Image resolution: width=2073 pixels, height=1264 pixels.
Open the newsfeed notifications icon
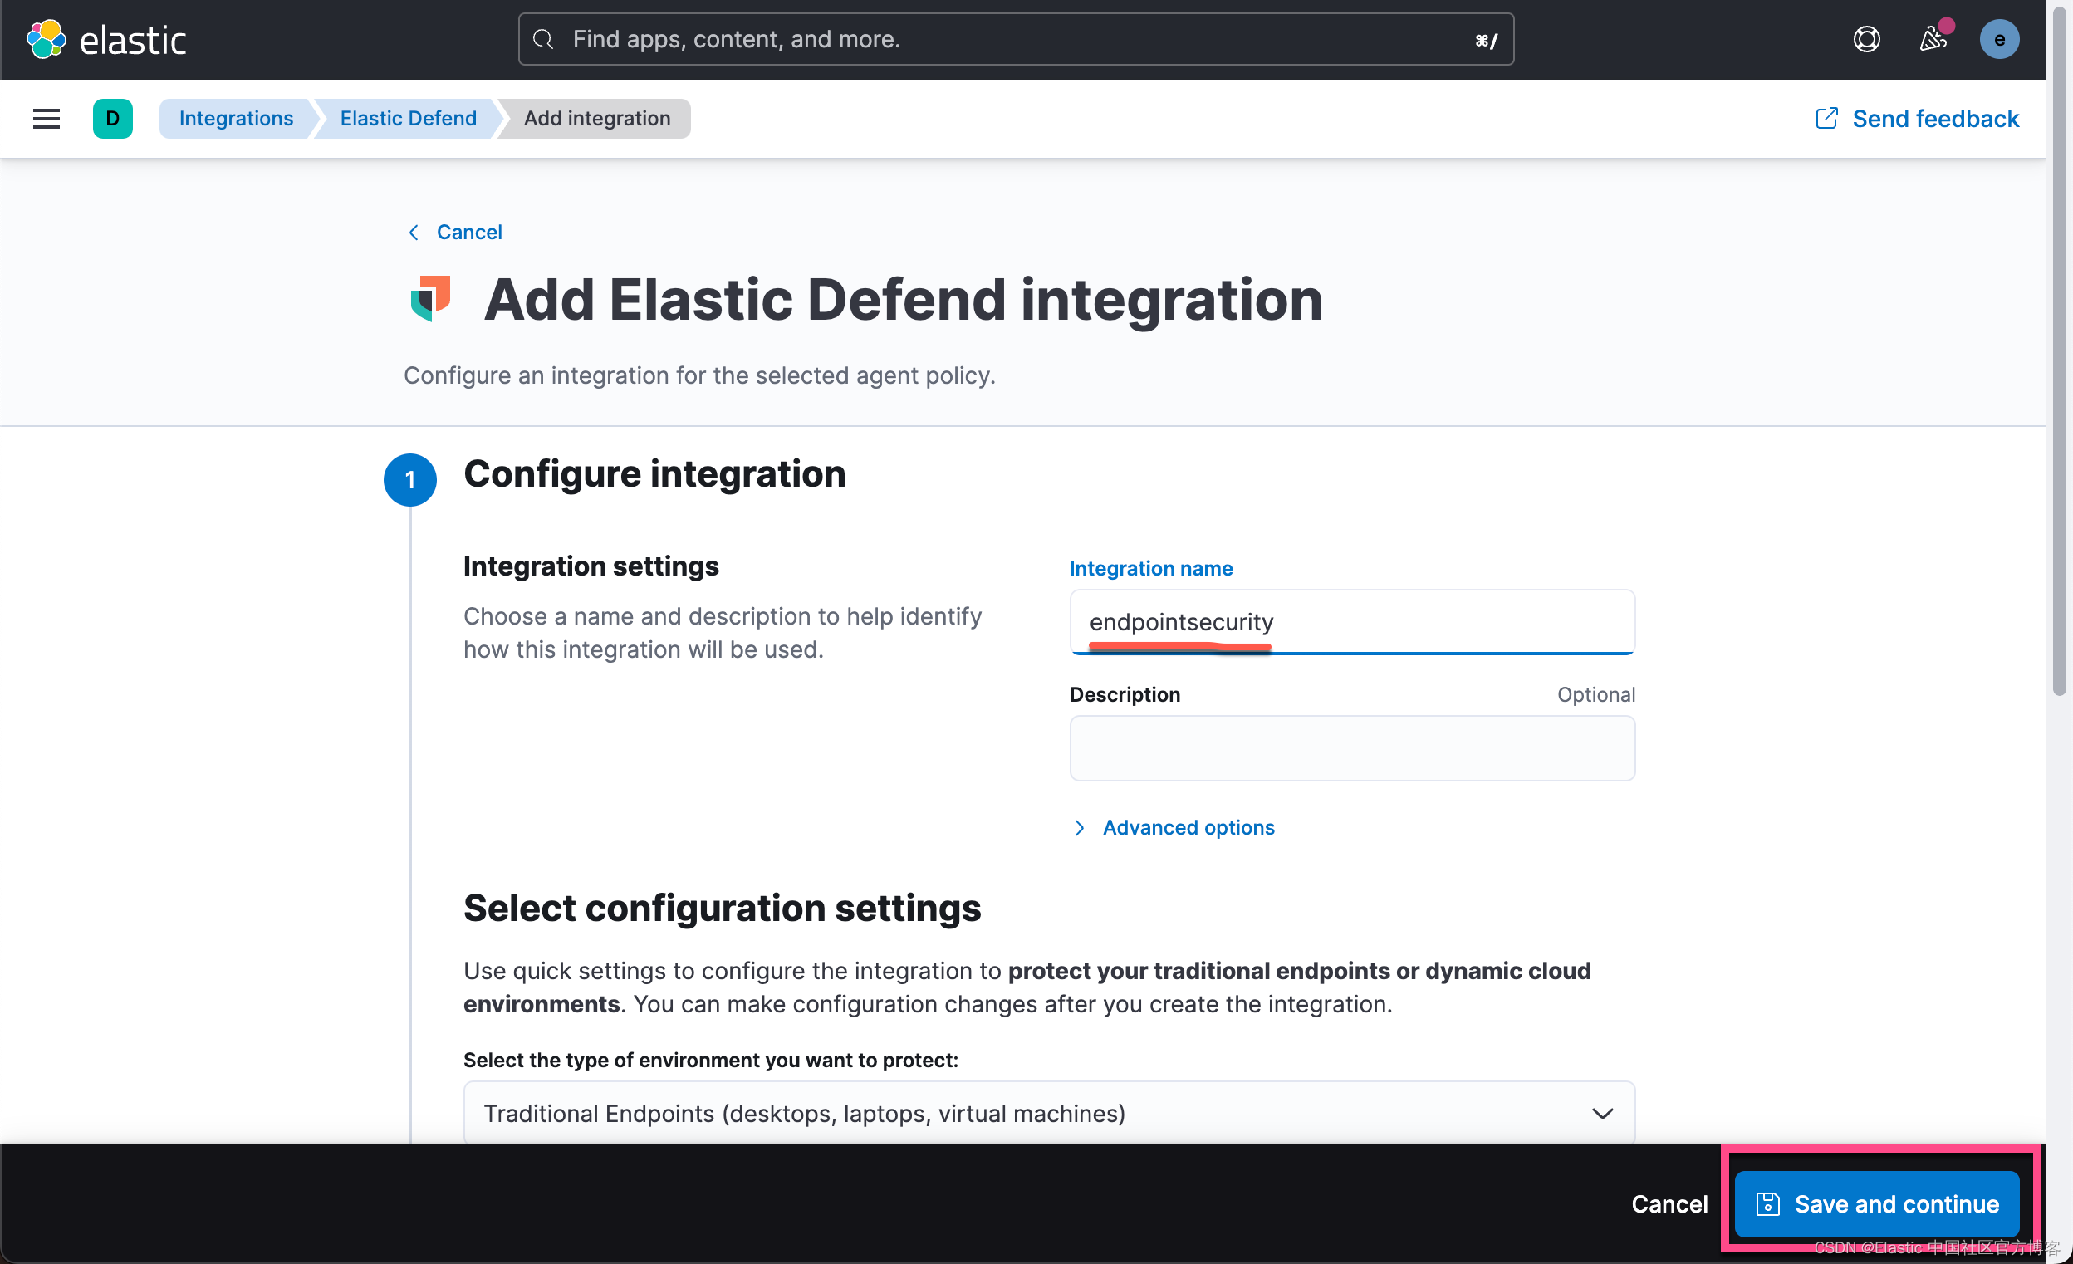tap(1933, 40)
